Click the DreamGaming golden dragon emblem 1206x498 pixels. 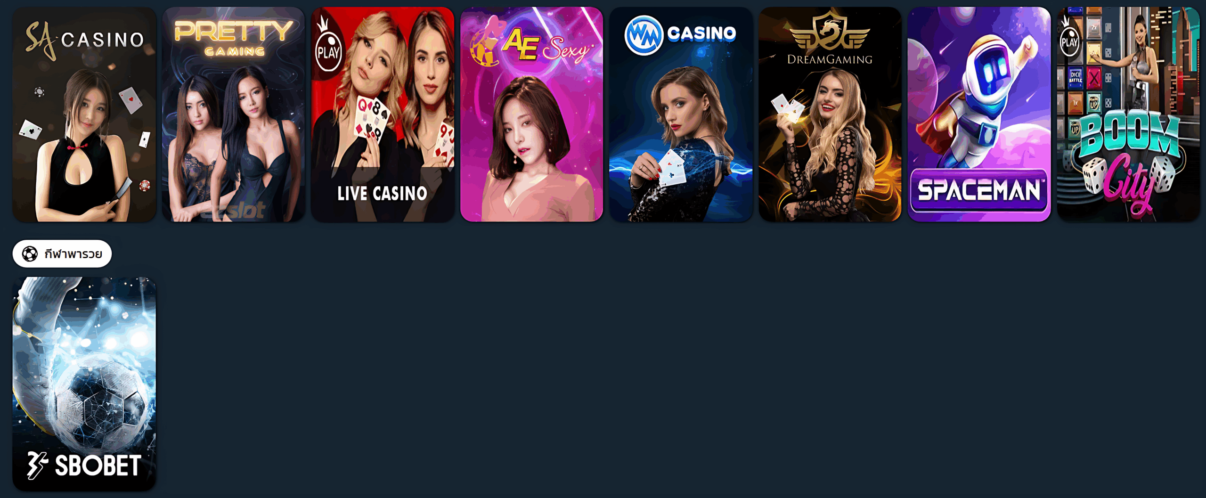[830, 32]
